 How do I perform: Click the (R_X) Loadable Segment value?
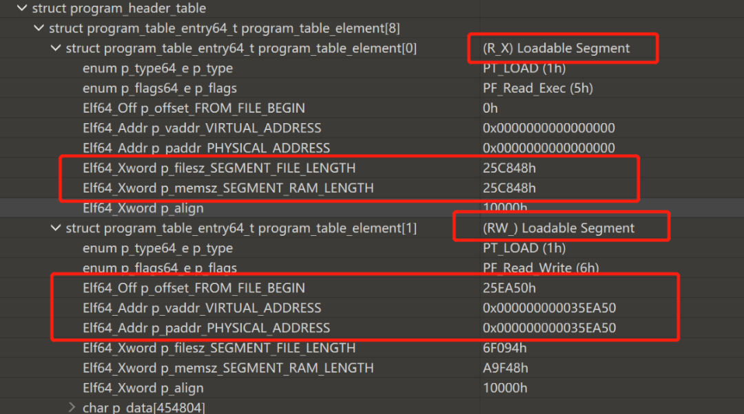coord(556,48)
